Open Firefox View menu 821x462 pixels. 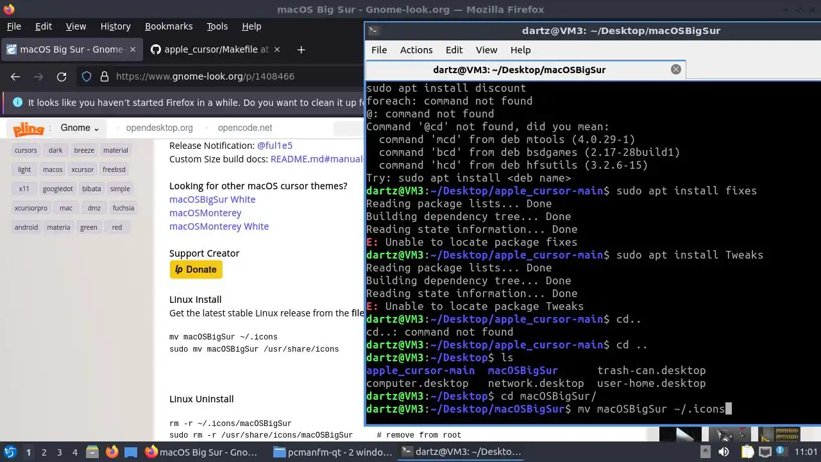point(76,26)
